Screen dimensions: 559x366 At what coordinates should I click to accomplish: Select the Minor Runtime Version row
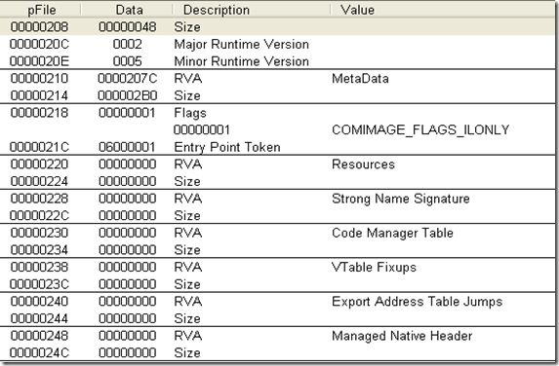click(x=277, y=61)
